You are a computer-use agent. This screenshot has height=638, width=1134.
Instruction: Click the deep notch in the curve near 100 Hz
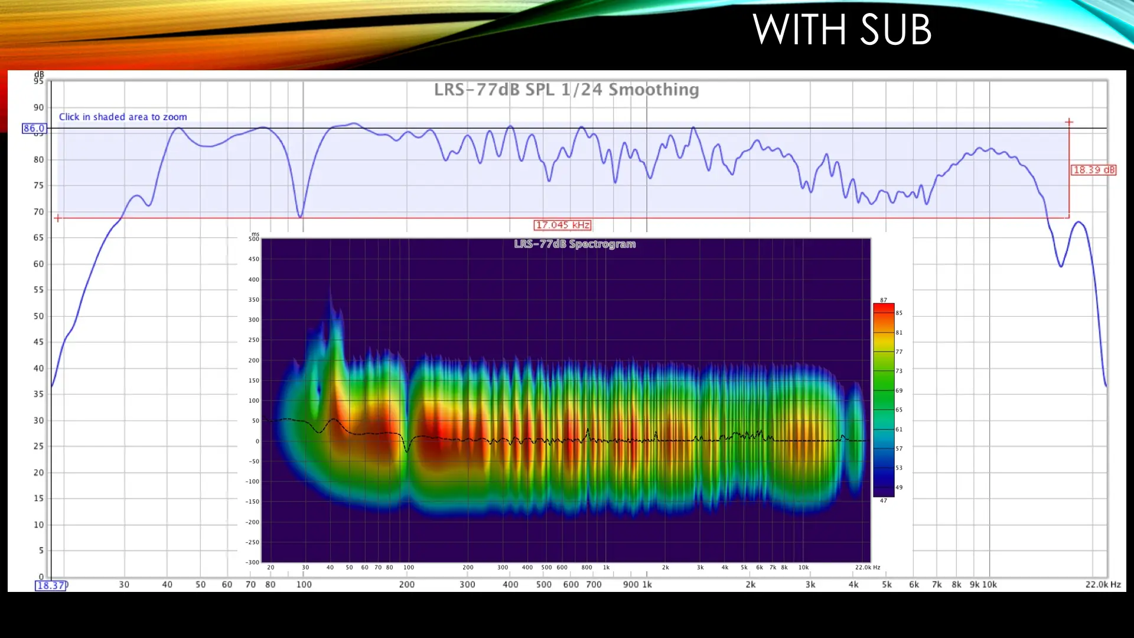pos(301,216)
